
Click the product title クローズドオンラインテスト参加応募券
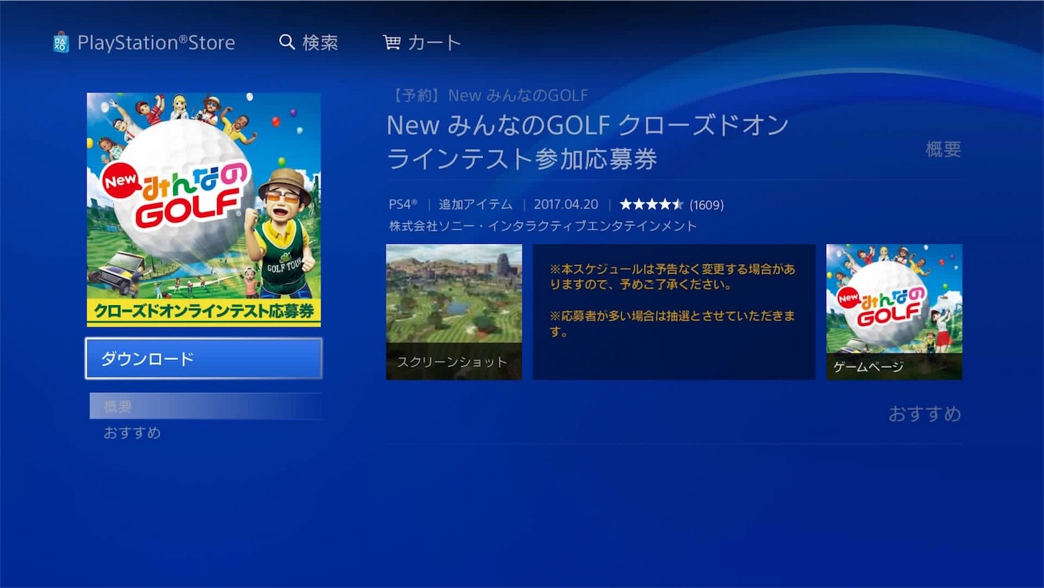click(x=588, y=143)
